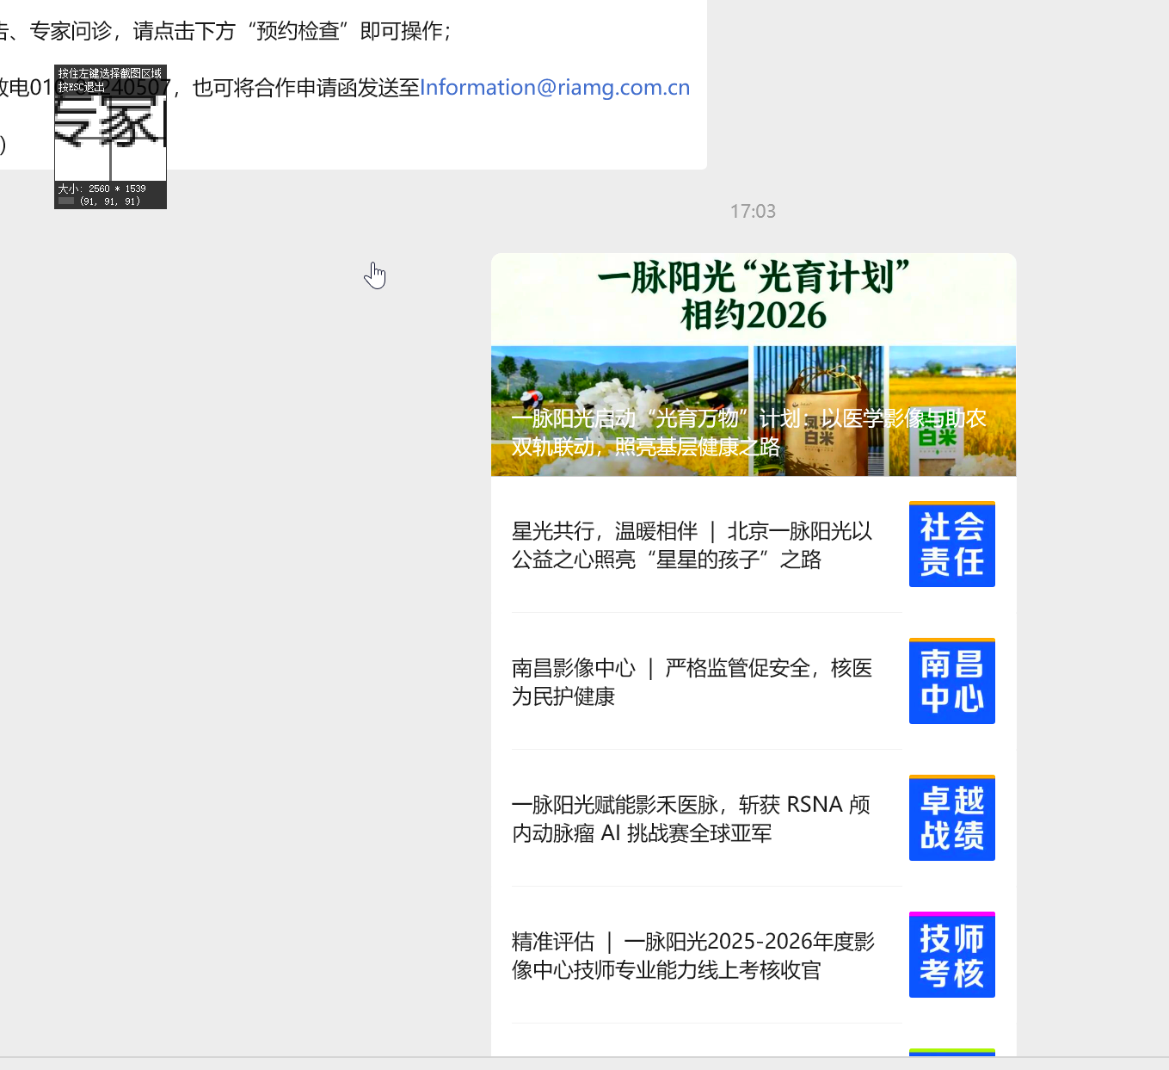Click the 预约检查 message text line
The image size is (1169, 1070).
(226, 31)
